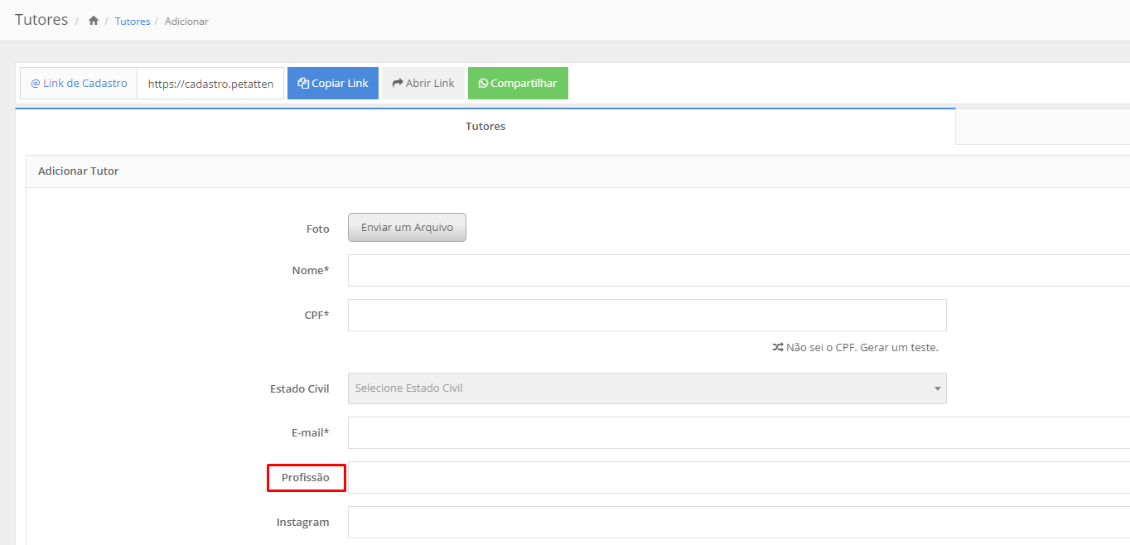This screenshot has height=545, width=1130.
Task: Click Adicionar in the breadcrumb
Action: 186,22
